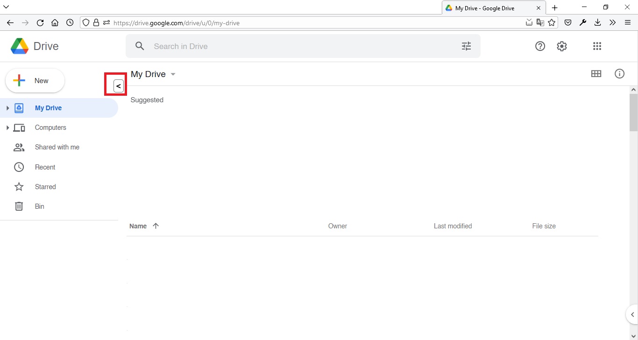Open the My Drive heading dropdown
The image size is (638, 340).
[173, 74]
